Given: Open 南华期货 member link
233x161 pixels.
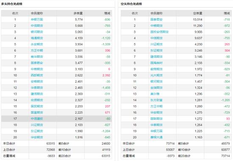Looking at the screenshot, I should coord(37,57).
